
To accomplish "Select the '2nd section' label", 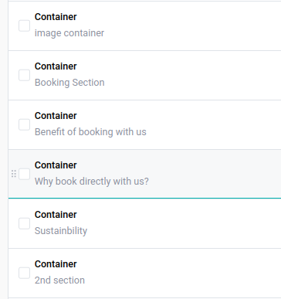I will 59,280.
